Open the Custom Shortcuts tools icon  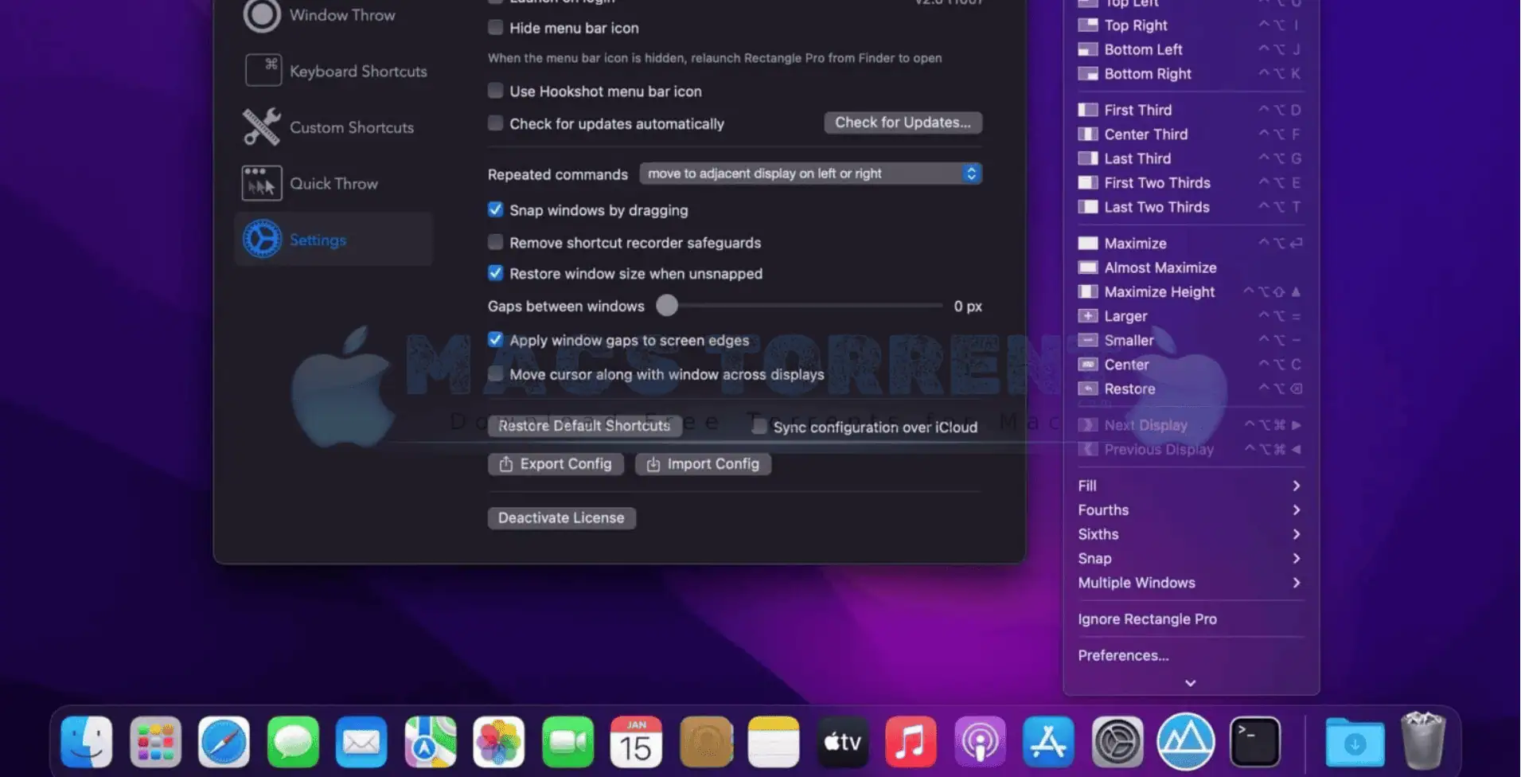click(x=262, y=127)
